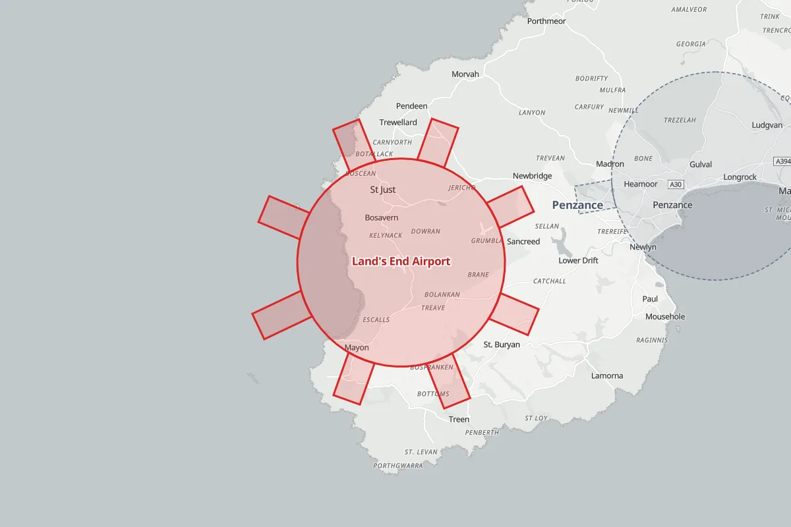This screenshot has height=527, width=791.
Task: Select the NEWMILL label
Action: coord(624,111)
